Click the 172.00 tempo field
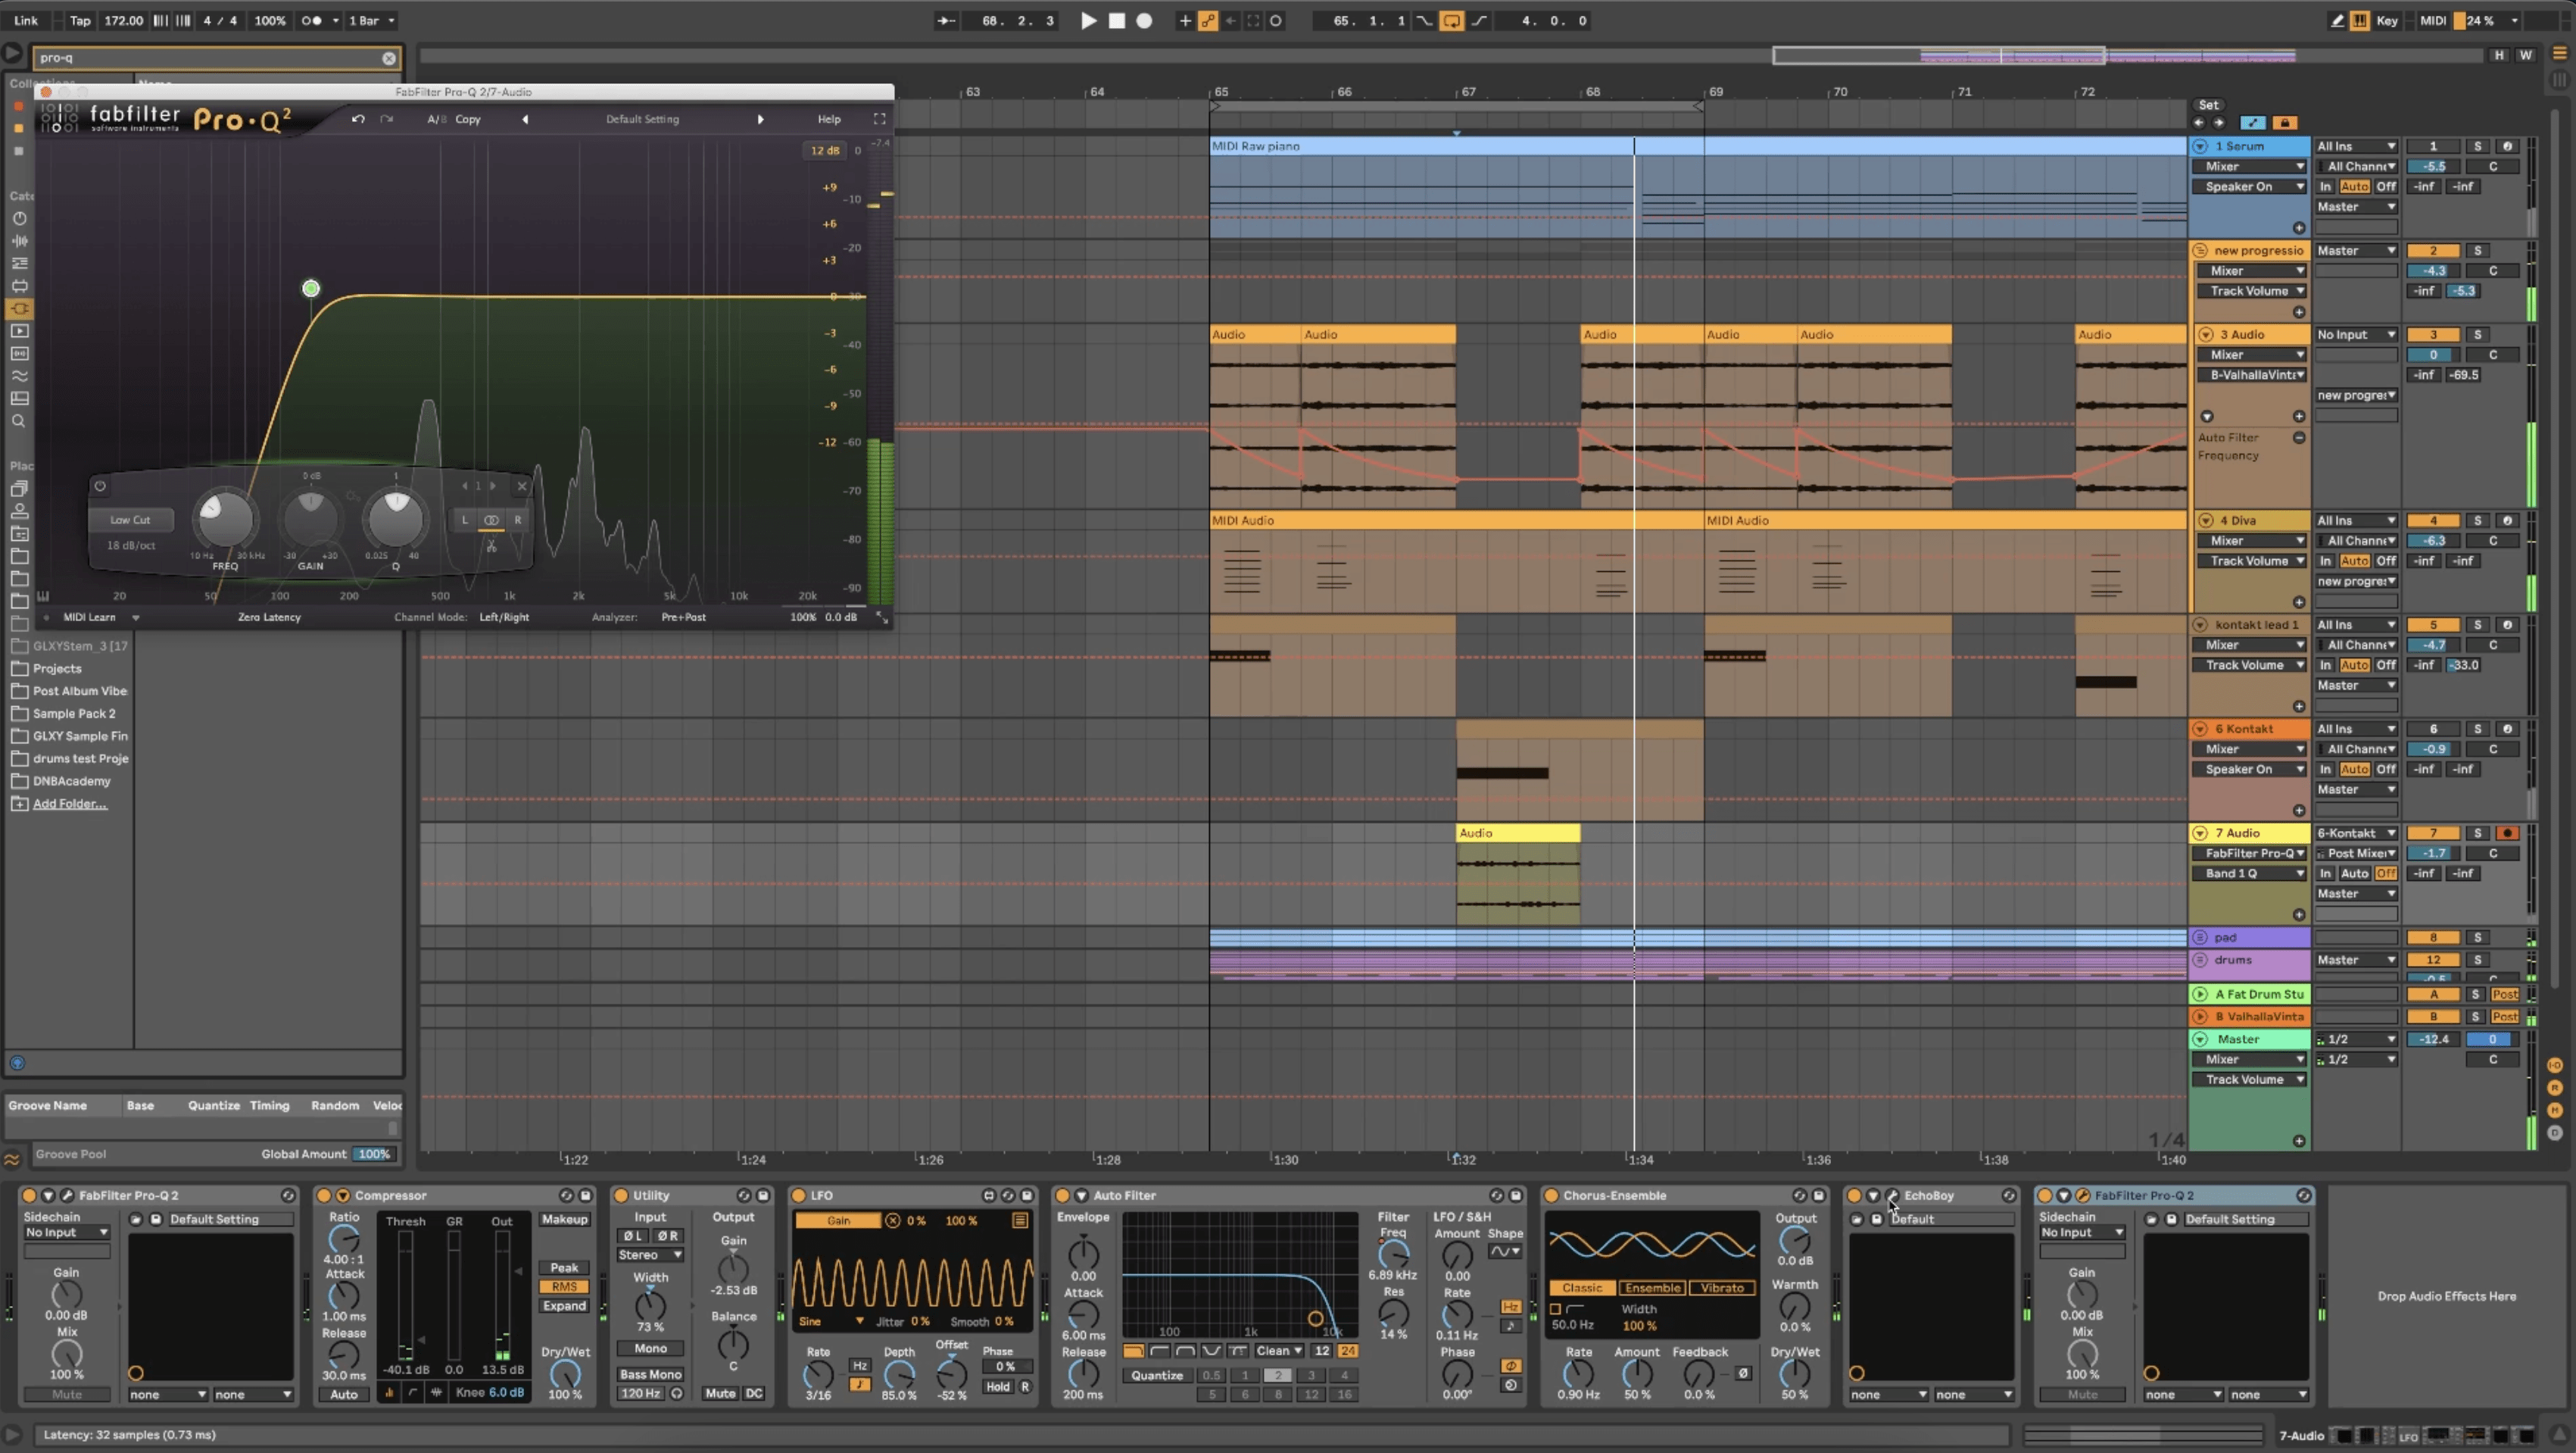Image resolution: width=2576 pixels, height=1453 pixels. (x=123, y=20)
